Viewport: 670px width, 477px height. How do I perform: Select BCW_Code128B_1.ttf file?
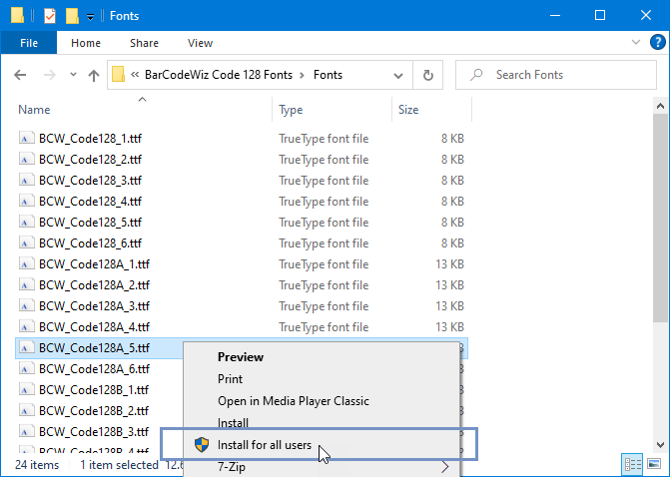94,389
